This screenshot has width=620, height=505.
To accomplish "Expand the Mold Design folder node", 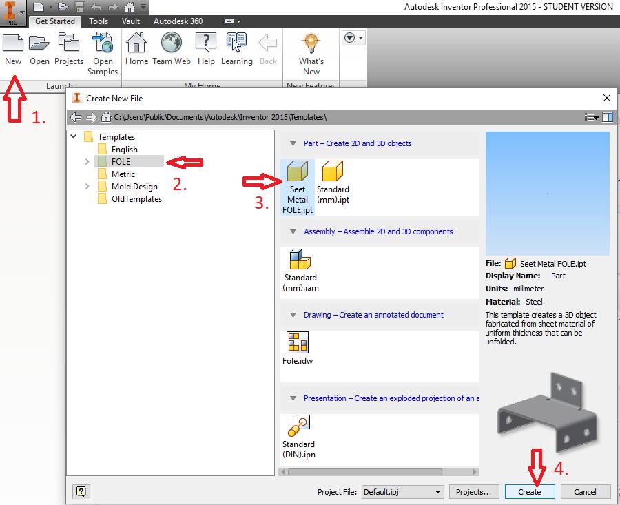I will click(87, 186).
